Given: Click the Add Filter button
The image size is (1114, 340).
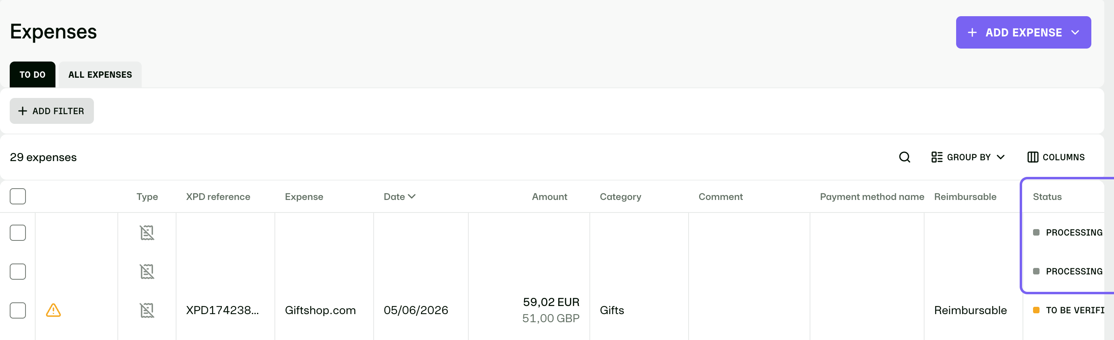Looking at the screenshot, I should (x=51, y=111).
